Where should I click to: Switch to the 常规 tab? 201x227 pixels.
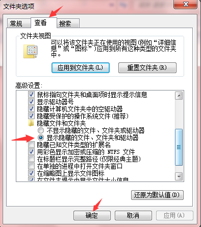tap(16, 24)
